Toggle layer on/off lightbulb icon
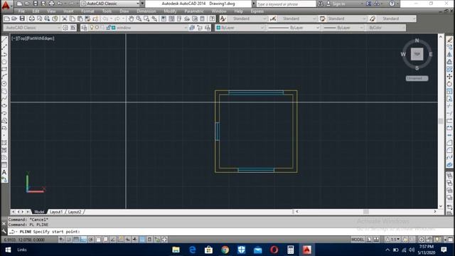This screenshot has width=455, height=256. click(92, 28)
